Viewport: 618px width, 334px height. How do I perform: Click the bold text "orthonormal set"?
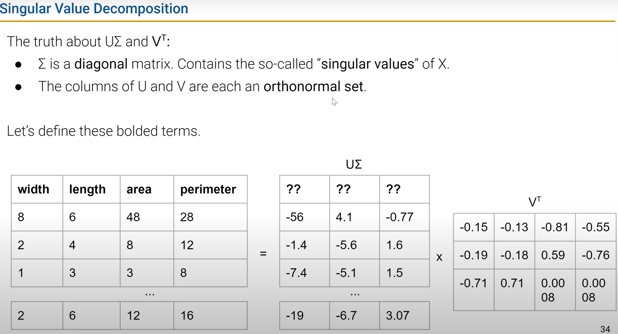313,87
